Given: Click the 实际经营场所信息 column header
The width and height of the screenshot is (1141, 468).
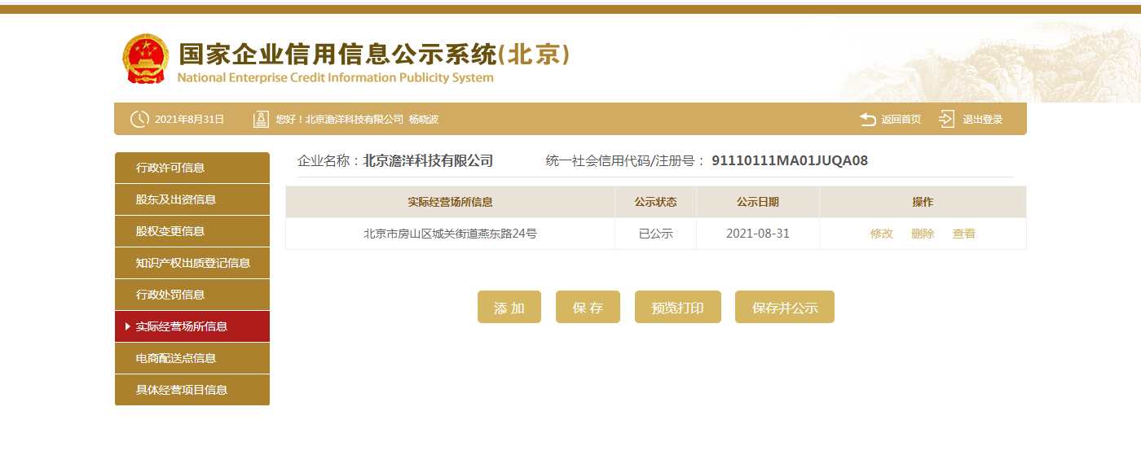Looking at the screenshot, I should tap(450, 202).
